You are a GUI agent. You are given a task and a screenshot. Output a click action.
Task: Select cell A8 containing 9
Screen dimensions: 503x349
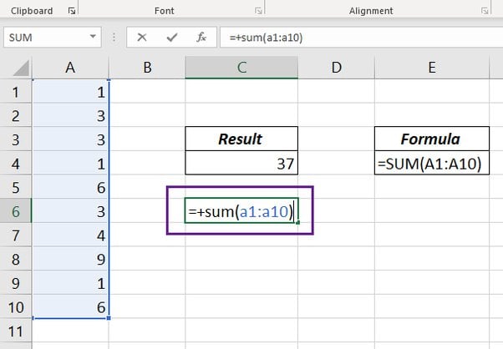[x=70, y=260]
